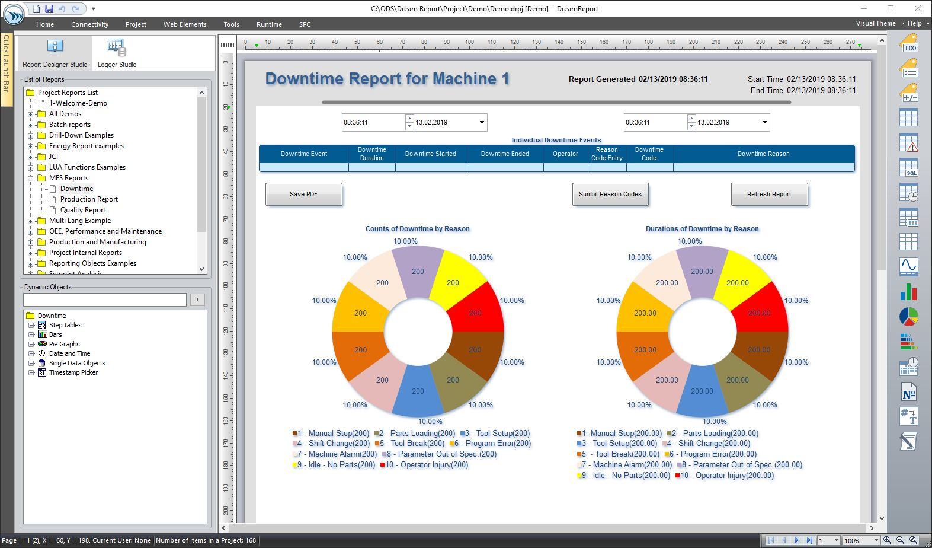The image size is (932, 548).
Task: Select Production Report in the reports tree
Action: [x=89, y=199]
